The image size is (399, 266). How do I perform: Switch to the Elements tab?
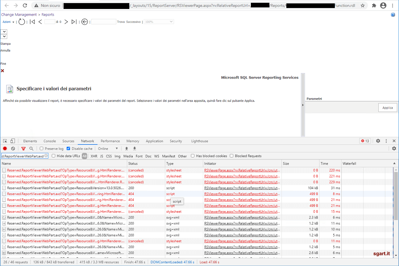click(30, 141)
